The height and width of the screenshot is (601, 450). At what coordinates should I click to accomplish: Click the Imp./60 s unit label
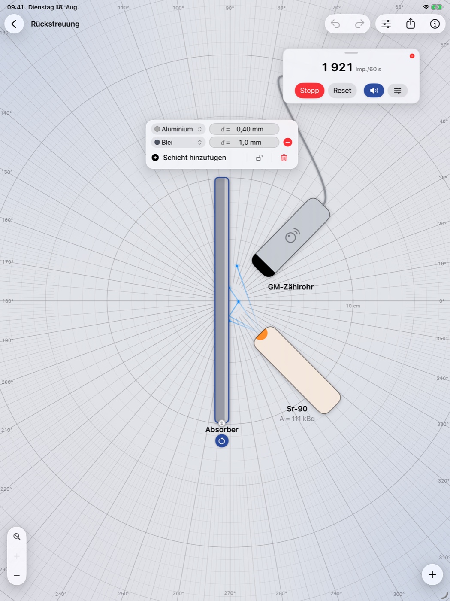click(368, 69)
